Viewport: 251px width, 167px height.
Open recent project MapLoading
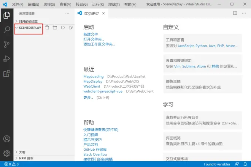click(94, 77)
